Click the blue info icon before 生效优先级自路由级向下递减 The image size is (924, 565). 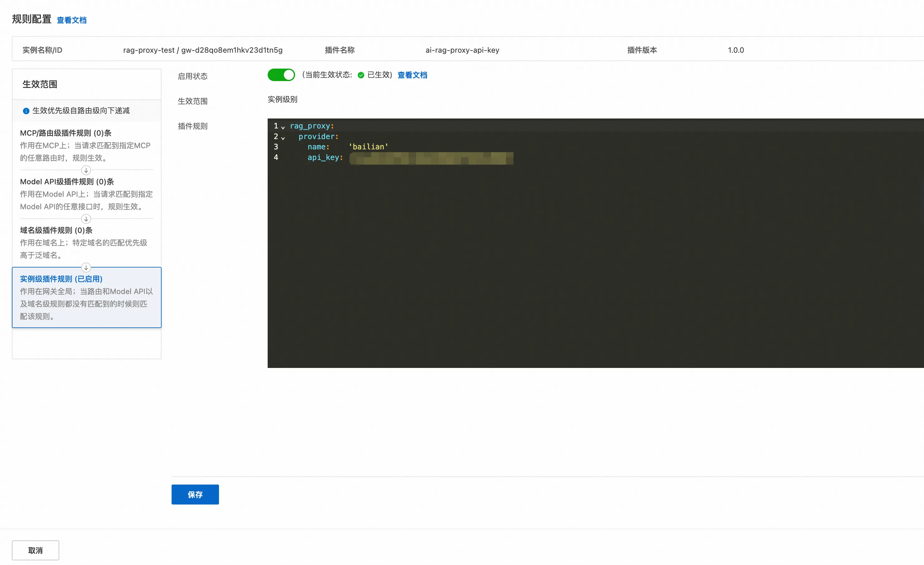[x=26, y=111]
